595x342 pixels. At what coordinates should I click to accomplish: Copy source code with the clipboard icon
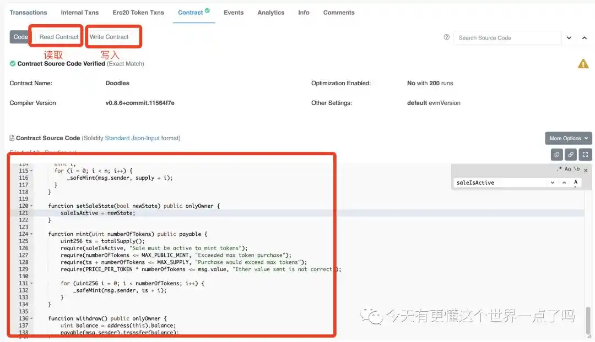(x=556, y=155)
